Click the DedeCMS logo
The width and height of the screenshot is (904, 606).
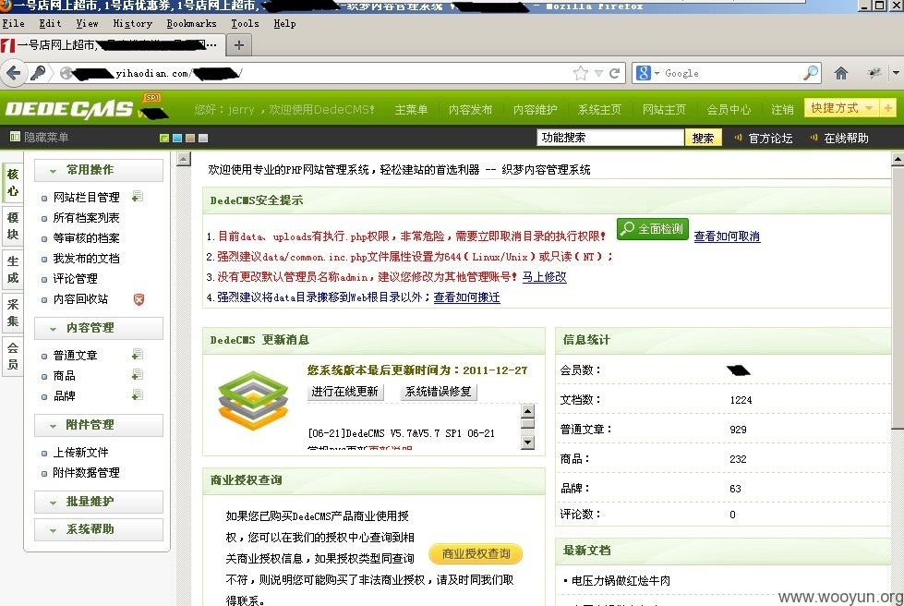[x=69, y=108]
